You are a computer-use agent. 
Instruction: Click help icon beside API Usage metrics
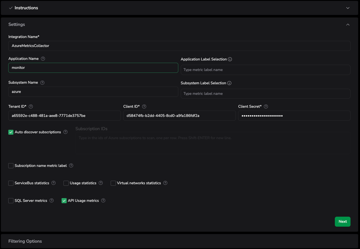[103, 201]
